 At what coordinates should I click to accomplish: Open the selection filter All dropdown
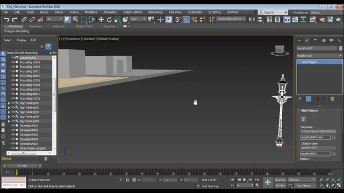click(x=54, y=19)
